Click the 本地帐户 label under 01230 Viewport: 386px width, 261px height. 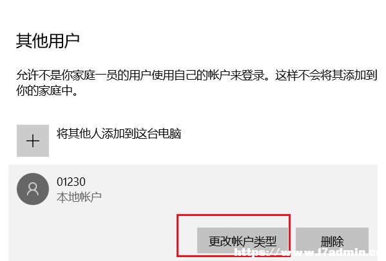79,197
